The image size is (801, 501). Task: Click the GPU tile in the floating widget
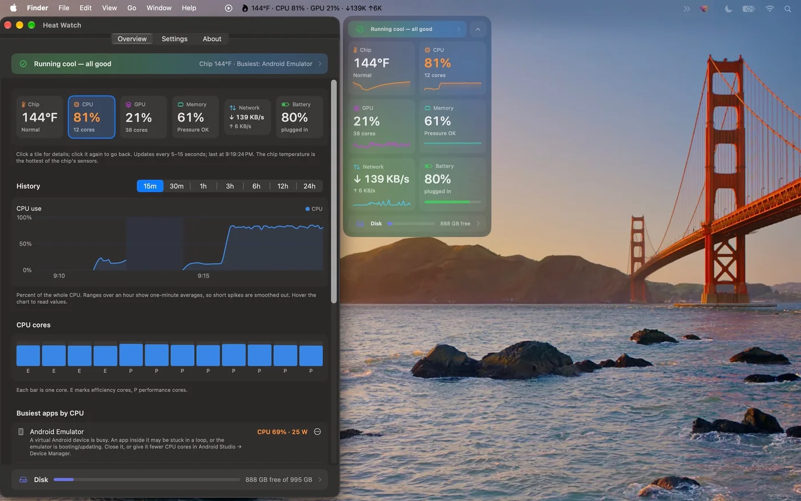coord(382,125)
